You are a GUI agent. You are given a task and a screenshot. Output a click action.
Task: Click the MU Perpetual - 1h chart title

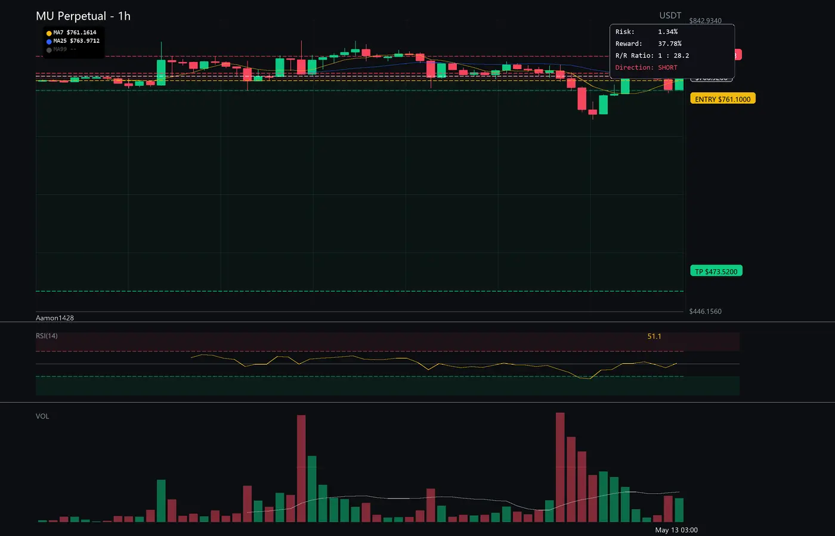[x=83, y=16]
